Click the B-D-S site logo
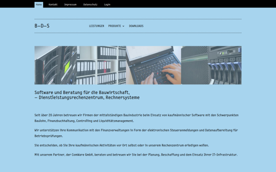Image resolution: width=276 pixels, height=172 pixels. point(42,26)
